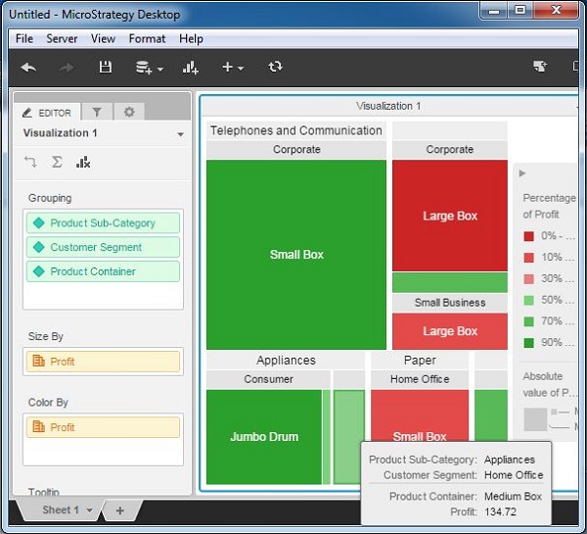This screenshot has width=587, height=534.
Task: Click the clear chart icon beside sigma
Action: (x=83, y=162)
